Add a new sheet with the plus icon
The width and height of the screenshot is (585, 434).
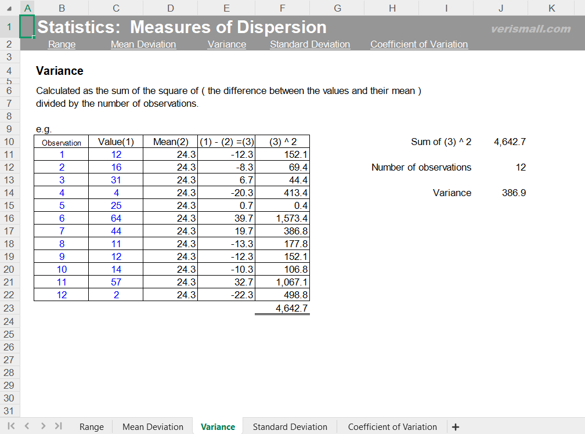click(456, 426)
